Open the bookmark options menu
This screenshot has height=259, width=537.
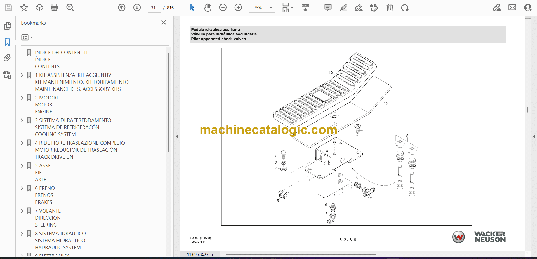pos(27,37)
